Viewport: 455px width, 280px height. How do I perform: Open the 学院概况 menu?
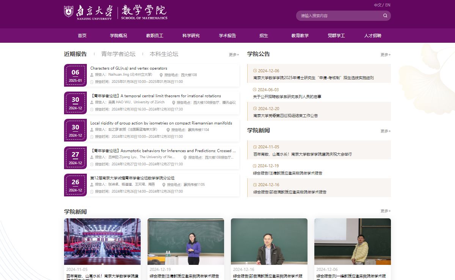(x=119, y=36)
